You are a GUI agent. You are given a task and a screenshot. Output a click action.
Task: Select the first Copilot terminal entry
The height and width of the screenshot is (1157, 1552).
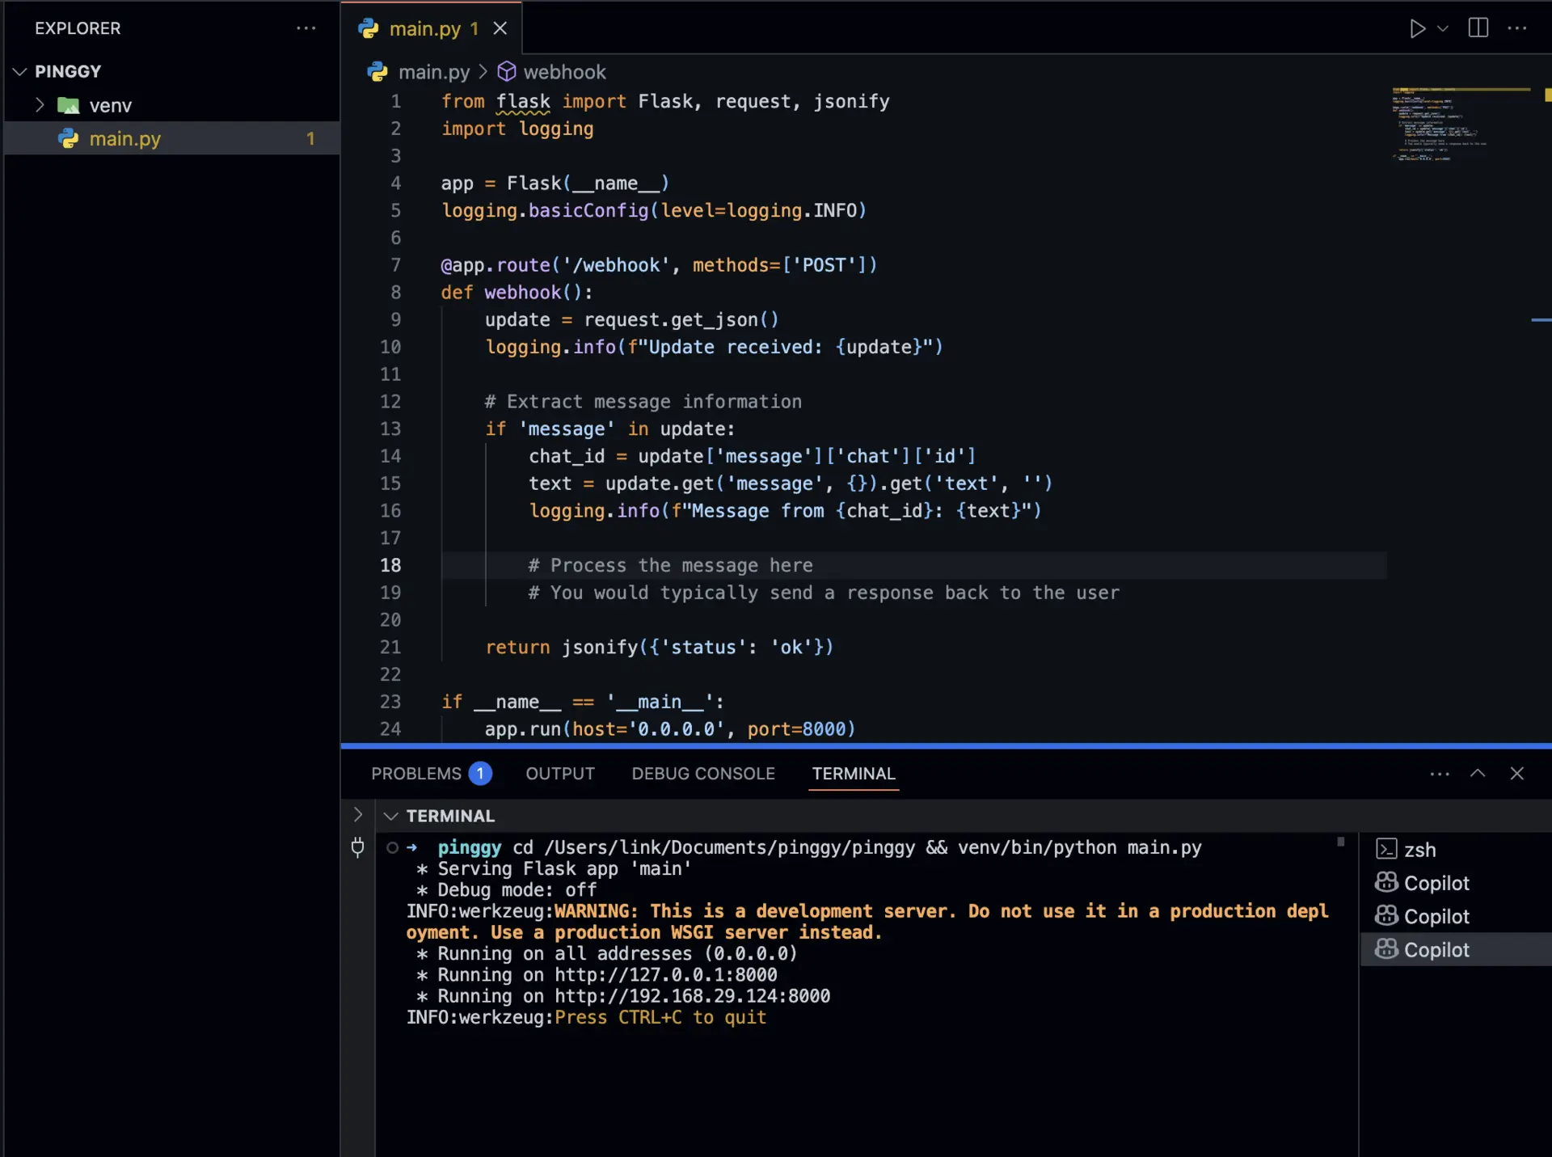coord(1455,883)
